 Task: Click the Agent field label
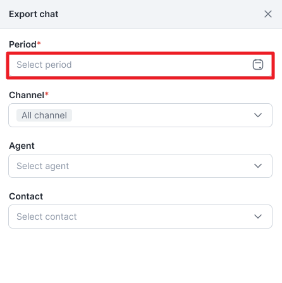pos(21,146)
